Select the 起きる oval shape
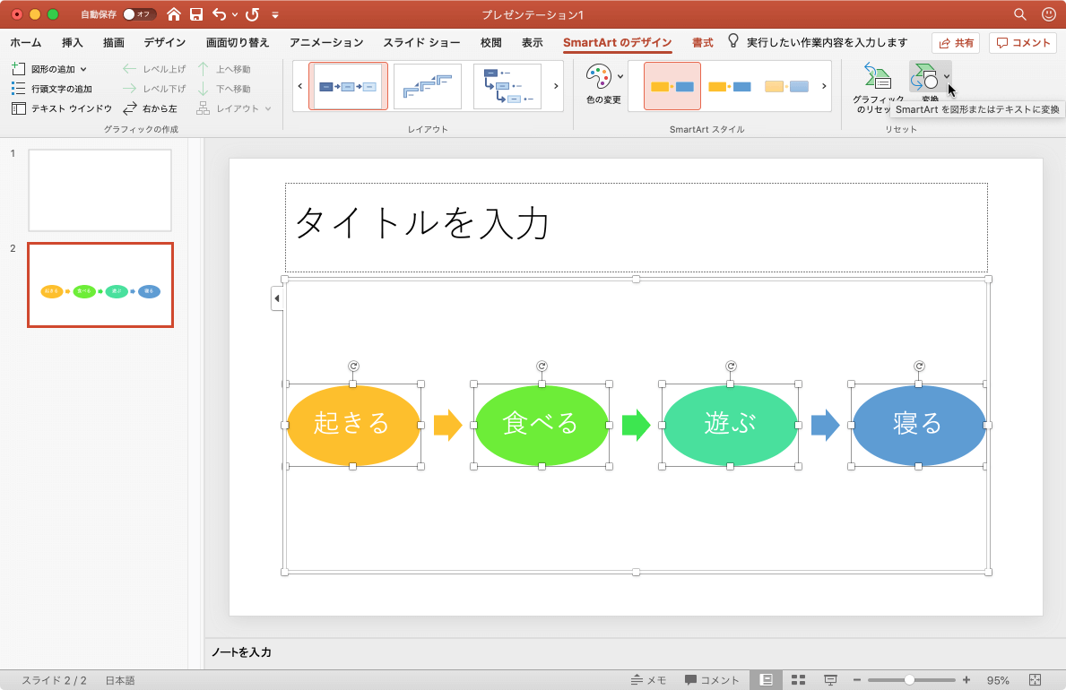This screenshot has height=690, width=1066. coord(353,425)
